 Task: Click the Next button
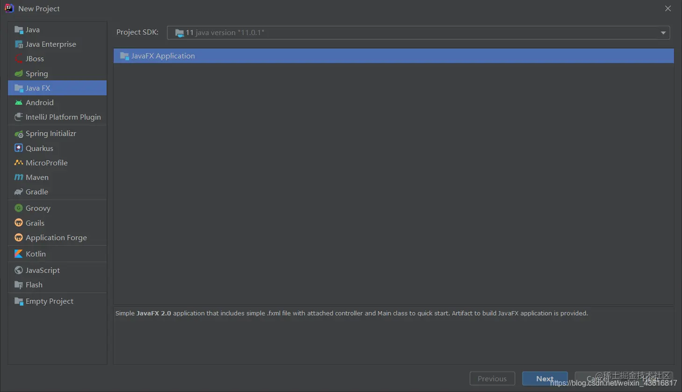click(545, 379)
